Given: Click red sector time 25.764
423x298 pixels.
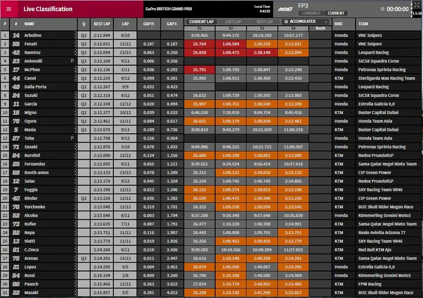Looking at the screenshot, I should click(199, 44).
